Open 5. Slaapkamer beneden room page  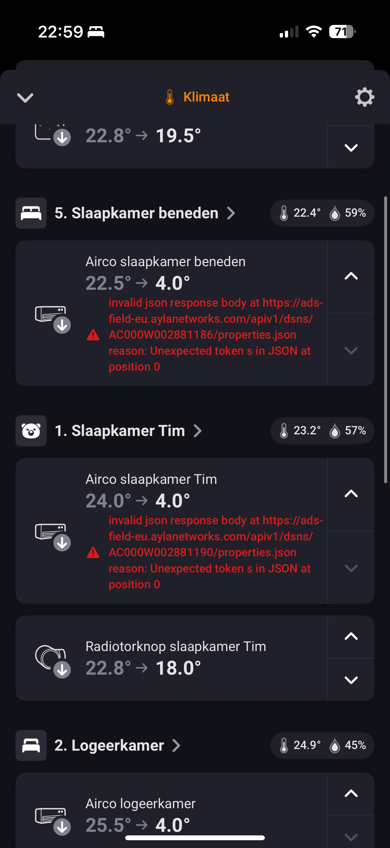(145, 213)
